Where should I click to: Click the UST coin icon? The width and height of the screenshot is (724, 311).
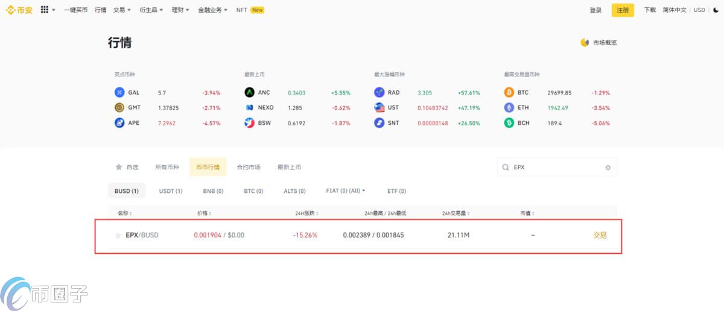pyautogui.click(x=379, y=108)
